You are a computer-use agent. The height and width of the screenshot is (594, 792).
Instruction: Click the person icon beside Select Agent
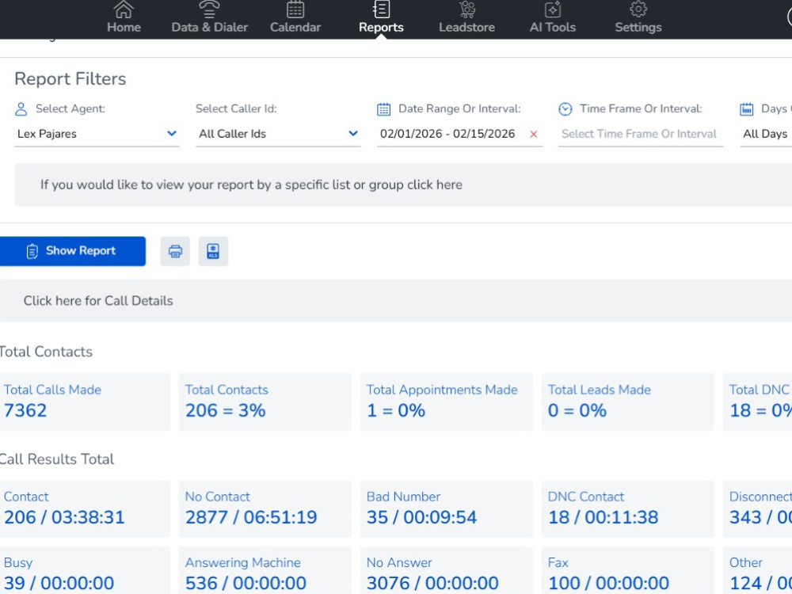(x=21, y=109)
